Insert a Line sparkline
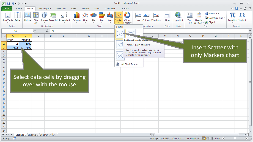Screen dimensions: 253x142 138,17
